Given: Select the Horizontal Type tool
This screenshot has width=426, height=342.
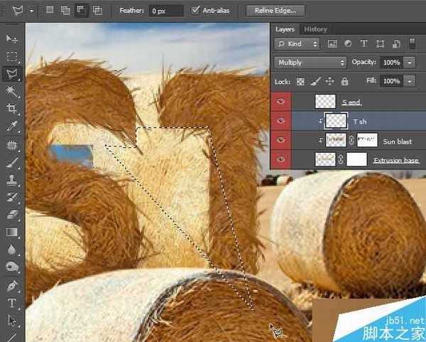Looking at the screenshot, I should click(12, 303).
